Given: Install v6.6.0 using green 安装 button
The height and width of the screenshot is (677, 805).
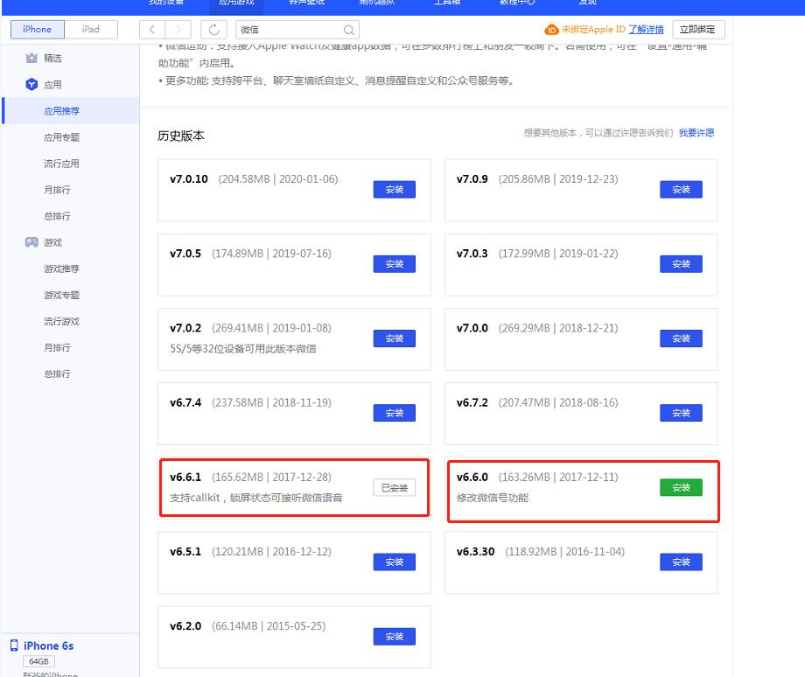Looking at the screenshot, I should (681, 487).
